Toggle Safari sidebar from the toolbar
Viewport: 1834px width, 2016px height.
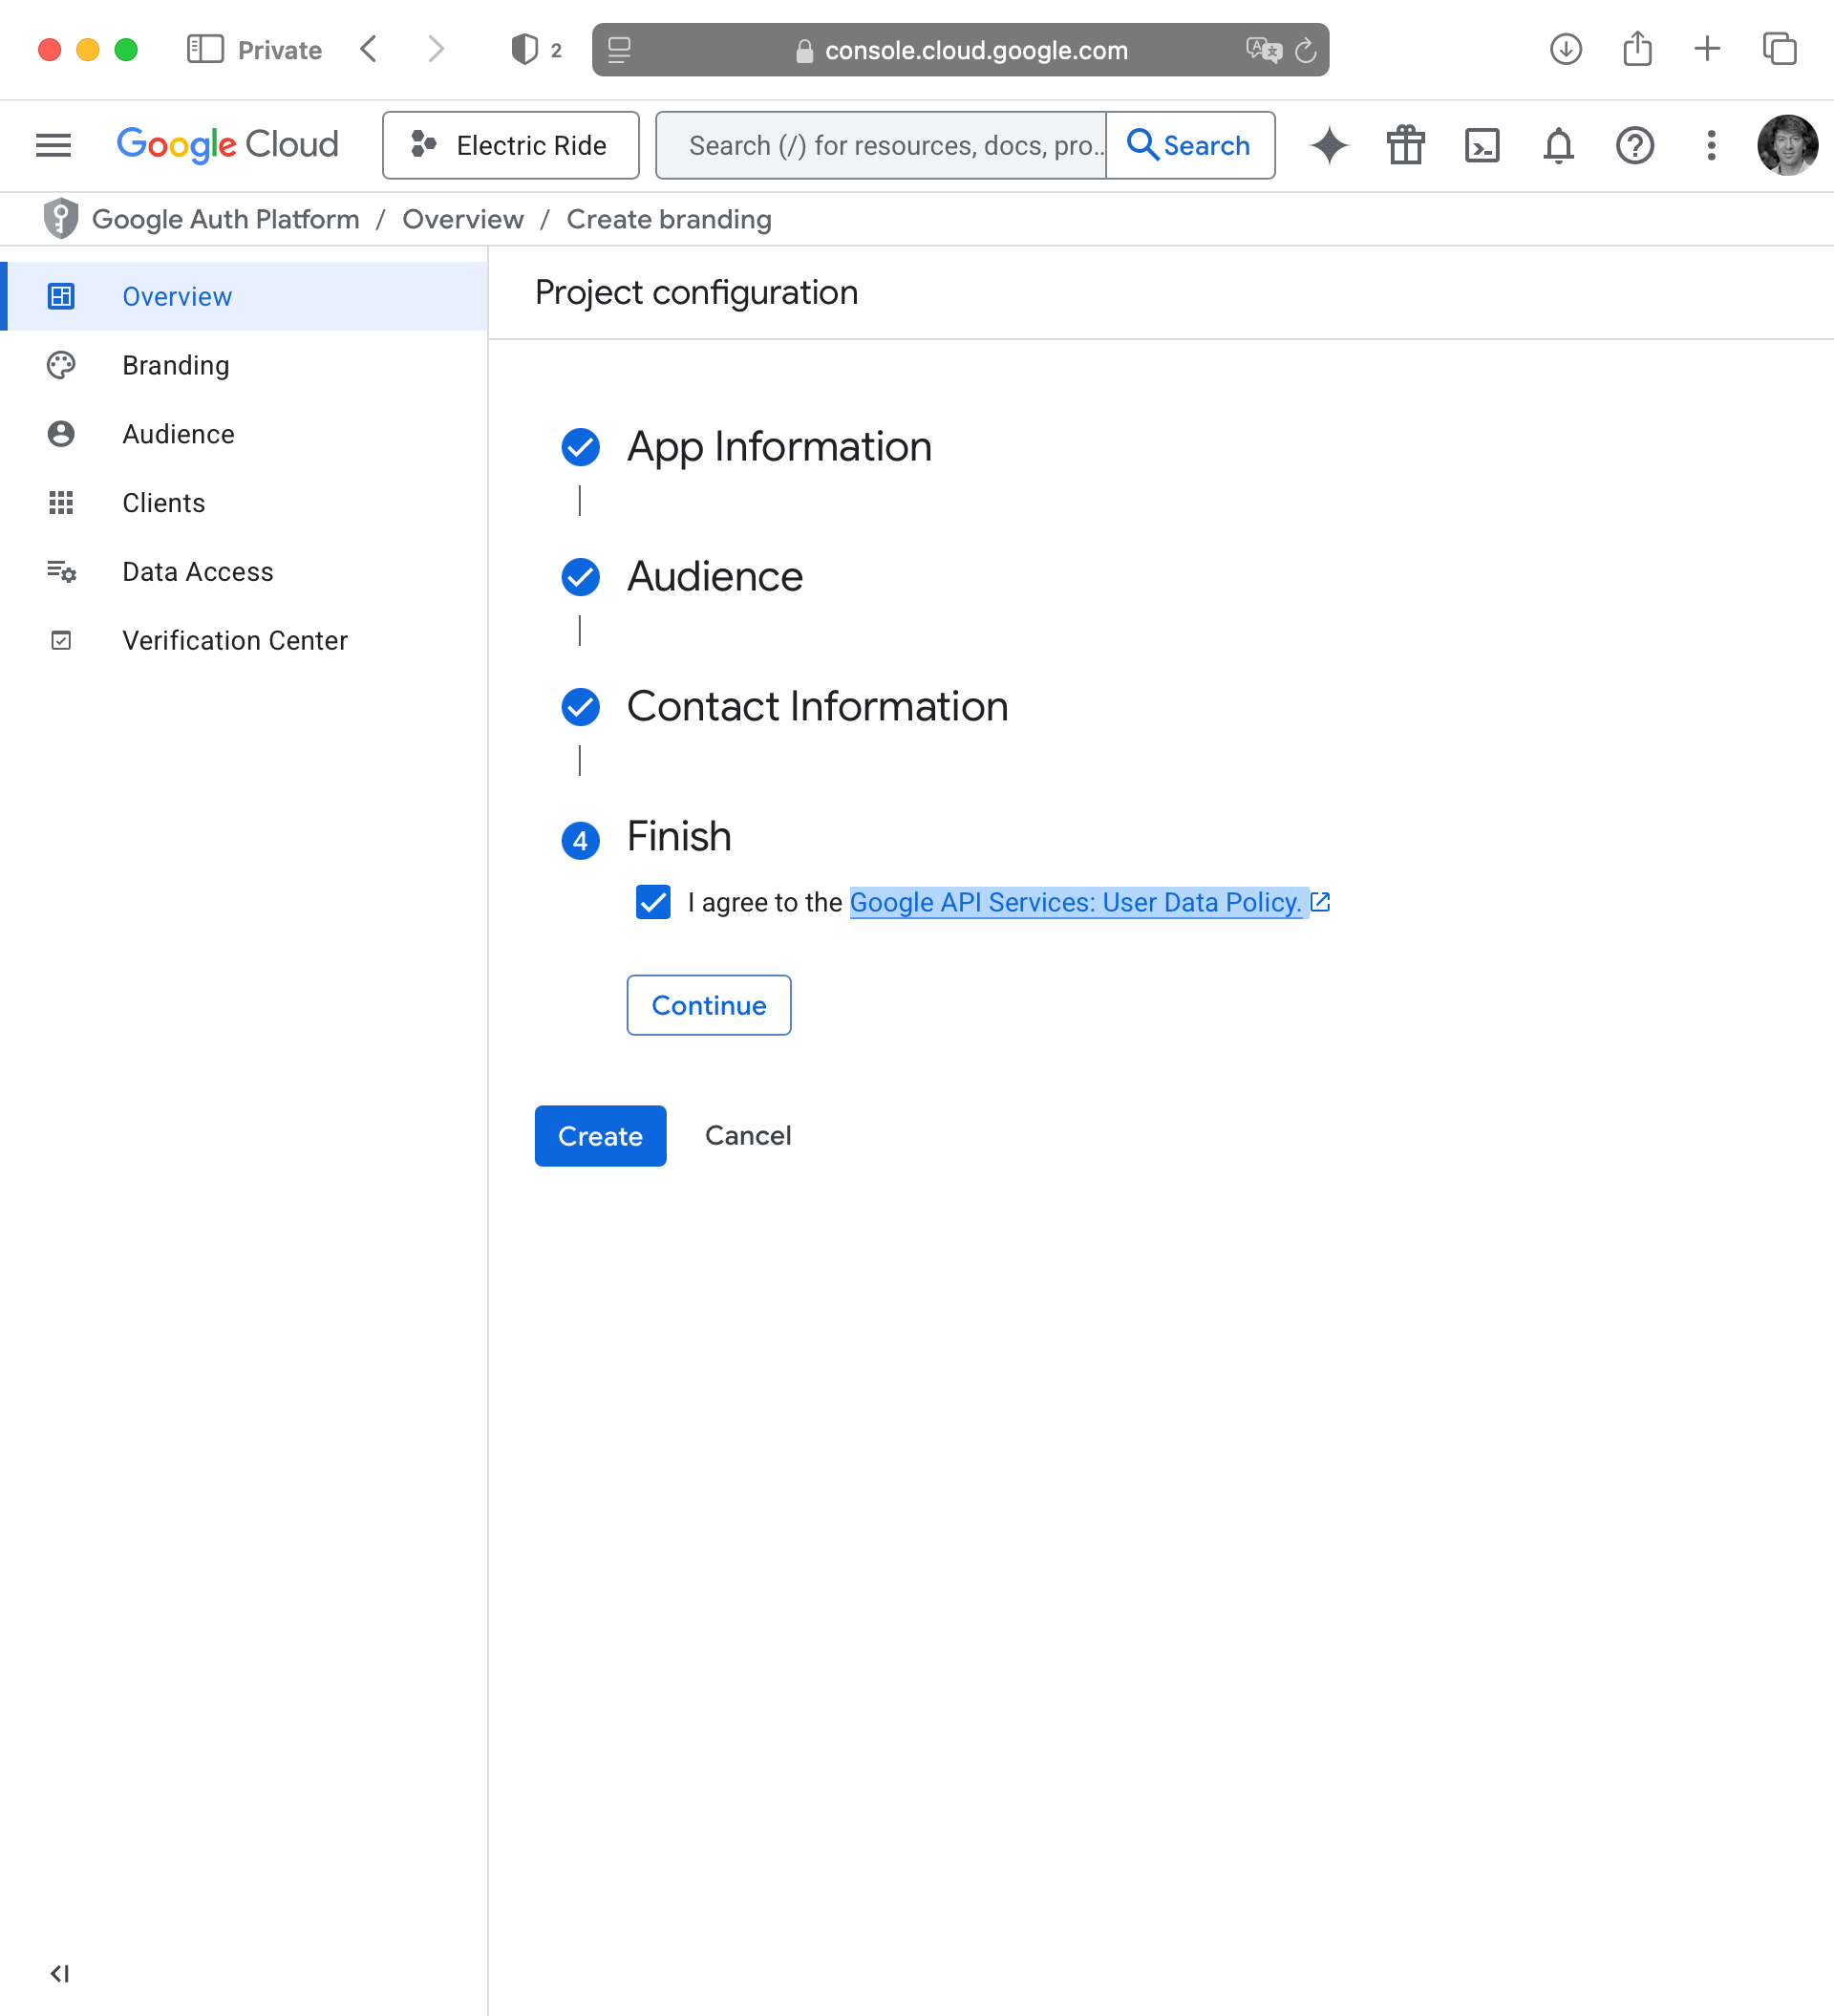click(205, 49)
